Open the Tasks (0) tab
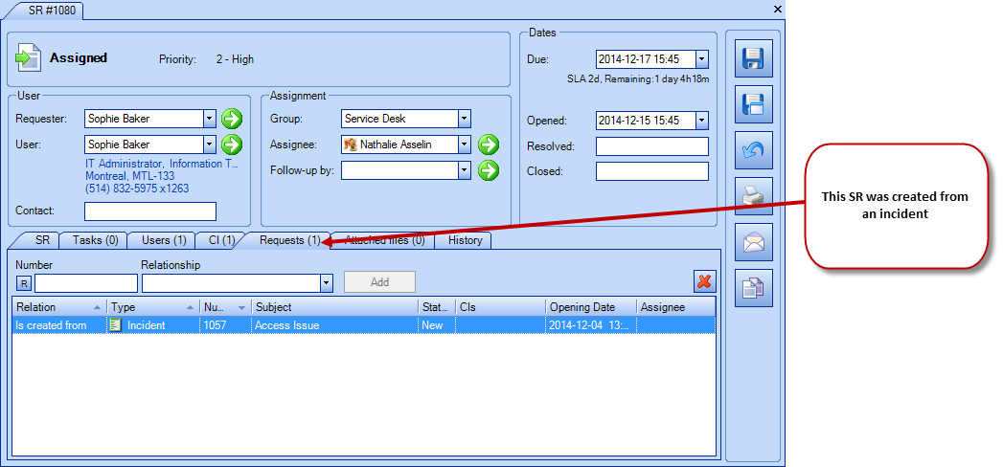Screen dimensions: 1003x467 click(95, 240)
